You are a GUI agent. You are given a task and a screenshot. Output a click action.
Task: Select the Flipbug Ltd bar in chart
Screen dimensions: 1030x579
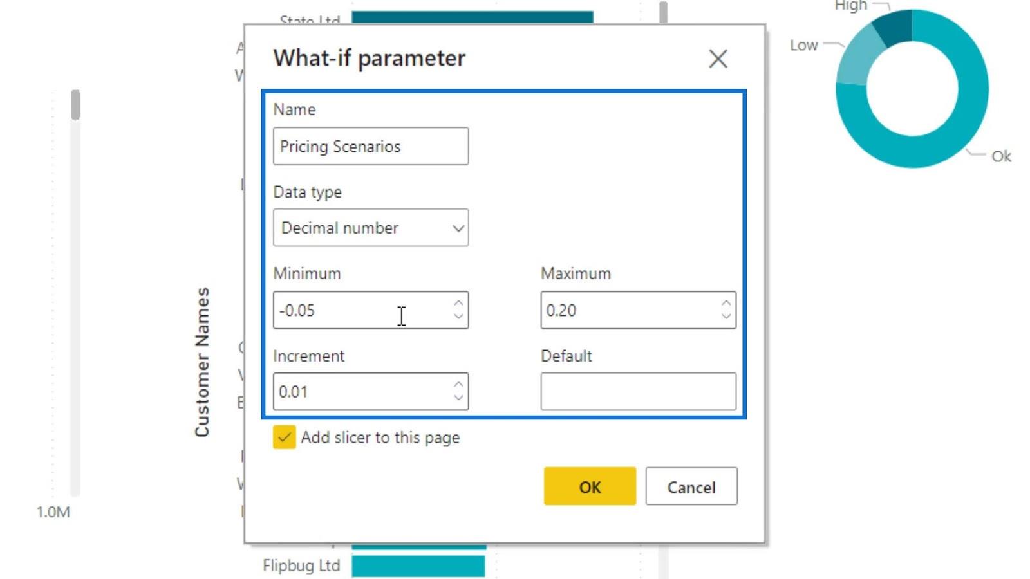(x=418, y=566)
